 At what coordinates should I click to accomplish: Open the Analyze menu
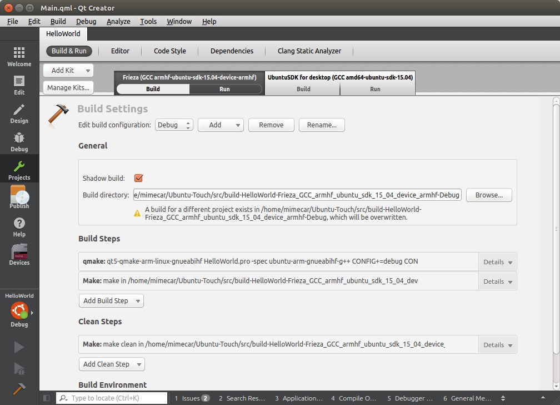click(118, 22)
